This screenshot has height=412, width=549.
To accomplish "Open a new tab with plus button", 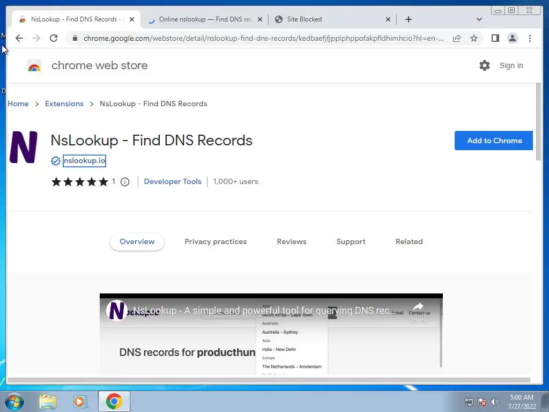I will (408, 19).
